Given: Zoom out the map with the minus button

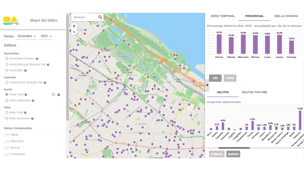Looking at the screenshot, I should 74,32.
